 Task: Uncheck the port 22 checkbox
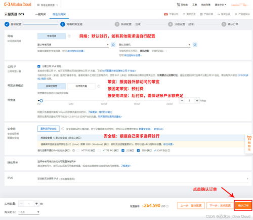pos(123,151)
